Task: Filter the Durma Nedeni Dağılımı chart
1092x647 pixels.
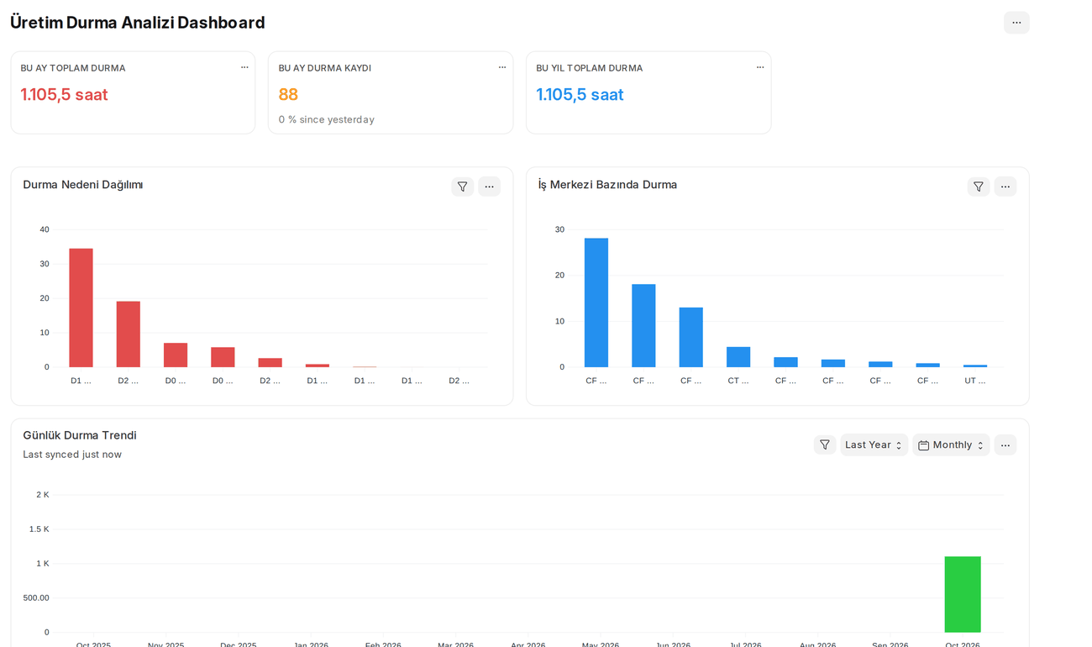Action: 462,187
